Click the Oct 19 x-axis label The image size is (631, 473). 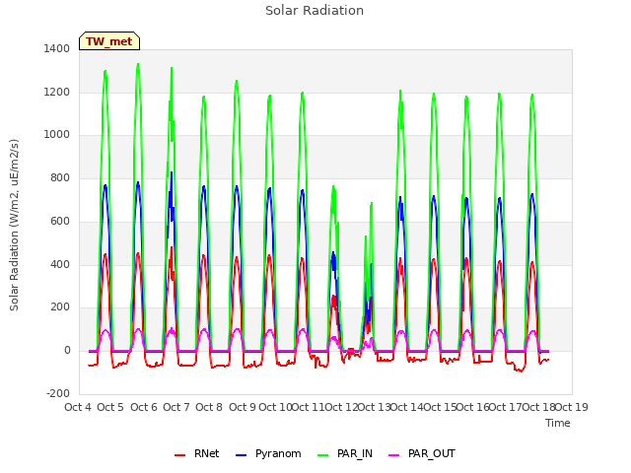pyautogui.click(x=572, y=407)
